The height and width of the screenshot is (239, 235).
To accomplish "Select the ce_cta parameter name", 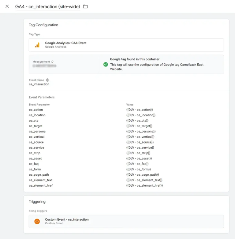I will 34,121.
